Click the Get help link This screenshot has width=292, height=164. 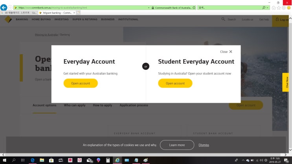264,19
